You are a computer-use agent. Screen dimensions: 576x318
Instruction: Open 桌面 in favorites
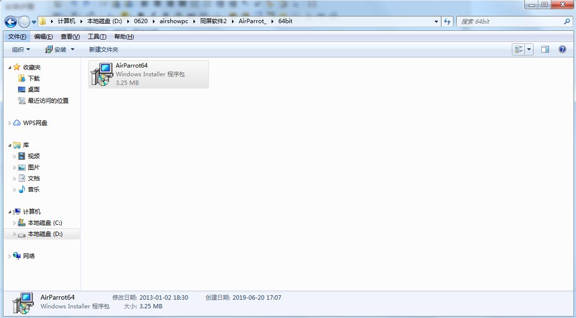(x=33, y=89)
